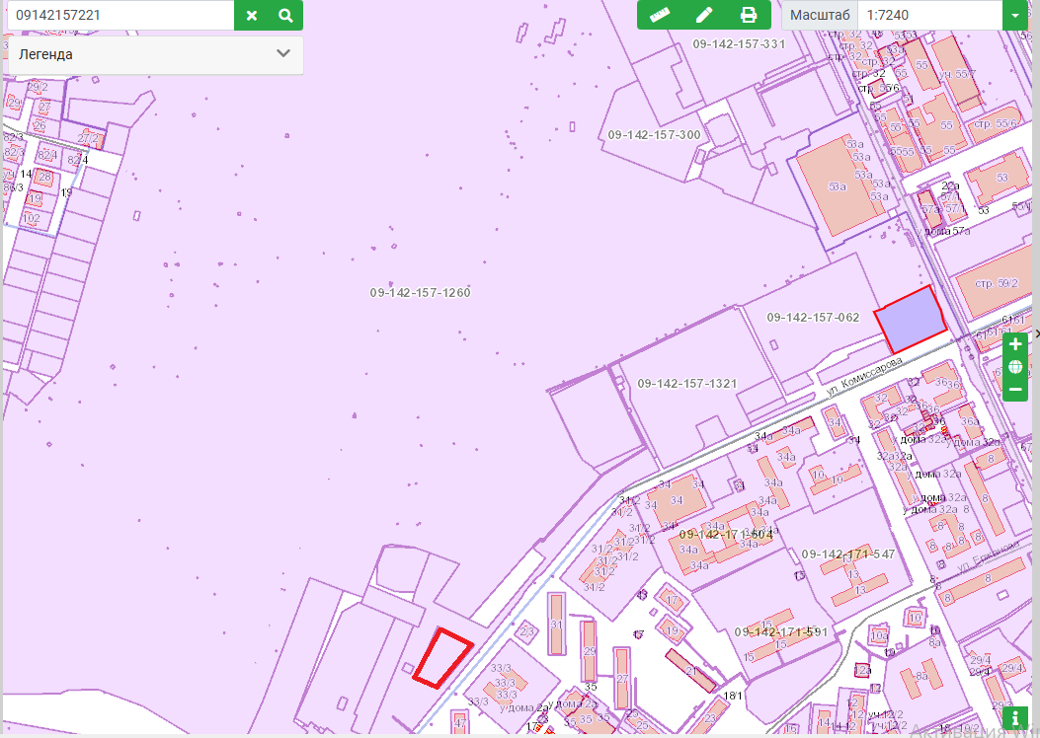Clear the cadastral number search field
The width and height of the screenshot is (1040, 738).
(252, 16)
